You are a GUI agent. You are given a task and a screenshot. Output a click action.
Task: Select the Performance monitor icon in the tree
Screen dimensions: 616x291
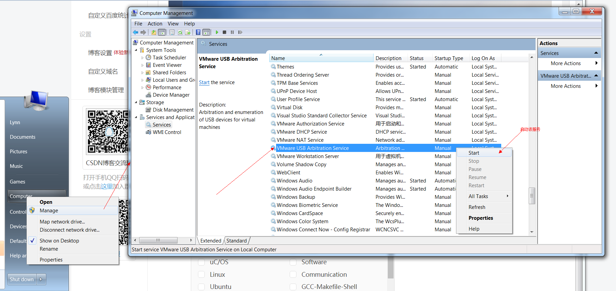[x=148, y=87]
